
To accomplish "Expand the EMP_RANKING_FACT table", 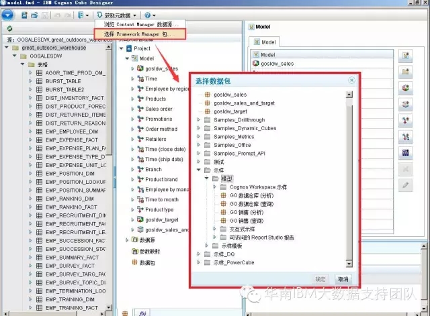I will [30, 207].
